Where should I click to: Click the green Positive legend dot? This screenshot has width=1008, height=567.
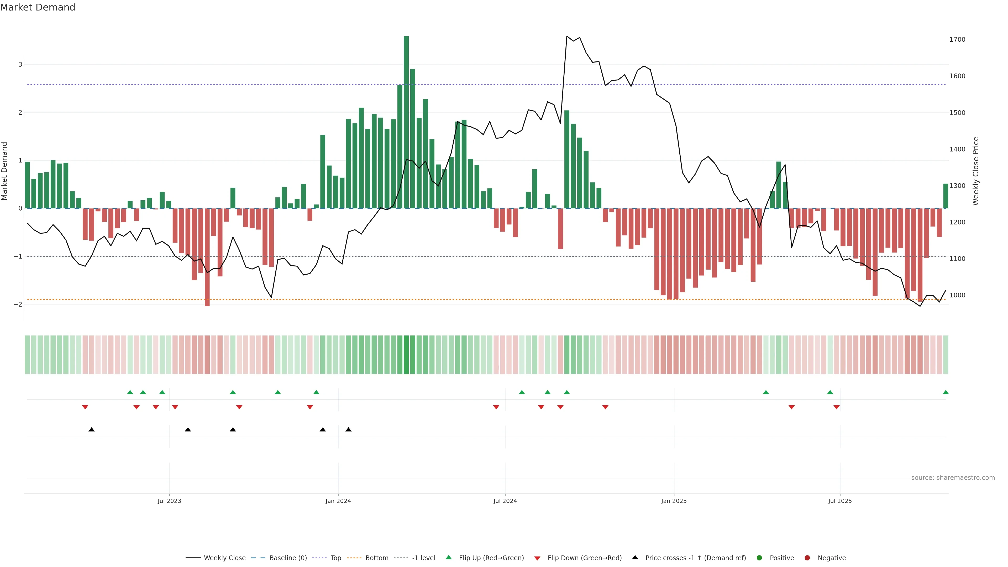(x=759, y=558)
